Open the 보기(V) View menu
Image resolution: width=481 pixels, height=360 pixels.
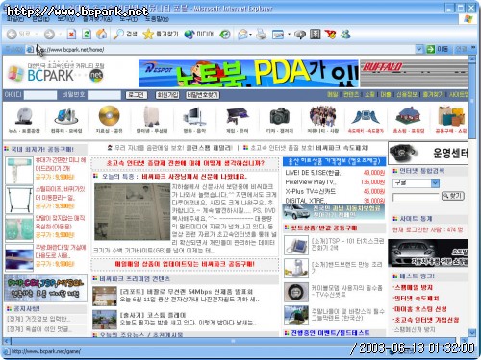click(x=65, y=19)
